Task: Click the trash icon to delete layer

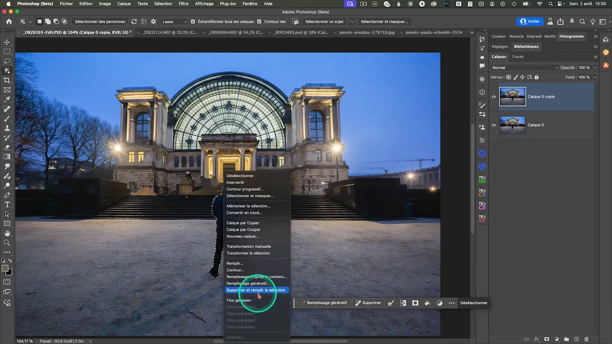Action: [586, 339]
